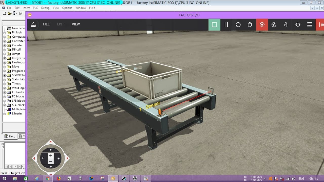Viewport: 324px width, 182px height.
Task: Click the Factory I/O factory logo icon
Action: tap(33, 25)
